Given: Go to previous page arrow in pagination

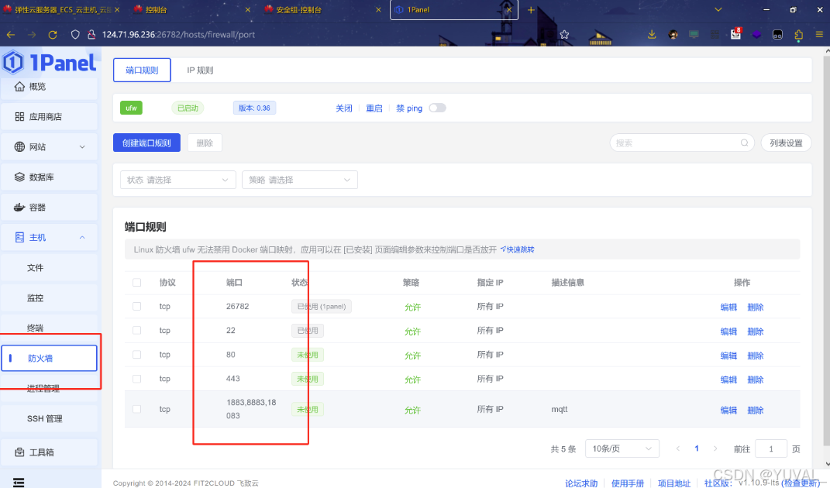Looking at the screenshot, I should tap(677, 448).
